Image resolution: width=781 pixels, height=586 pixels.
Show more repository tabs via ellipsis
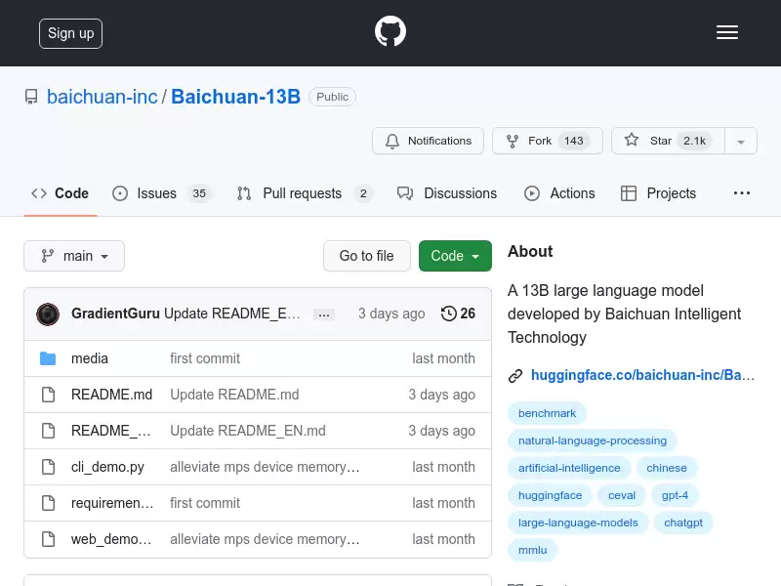(x=742, y=193)
